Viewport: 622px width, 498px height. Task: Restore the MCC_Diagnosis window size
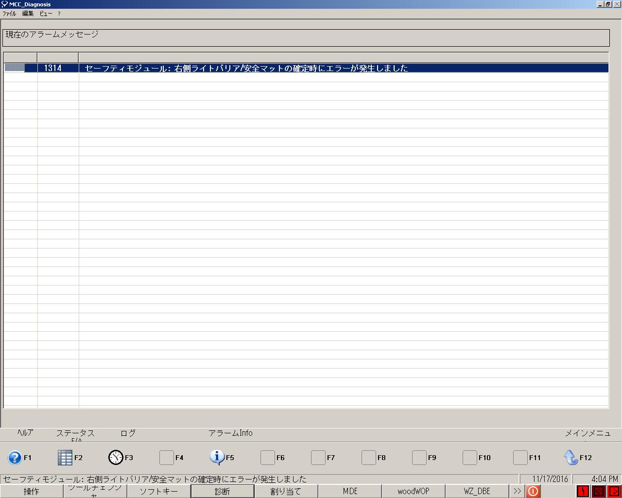pos(608,4)
